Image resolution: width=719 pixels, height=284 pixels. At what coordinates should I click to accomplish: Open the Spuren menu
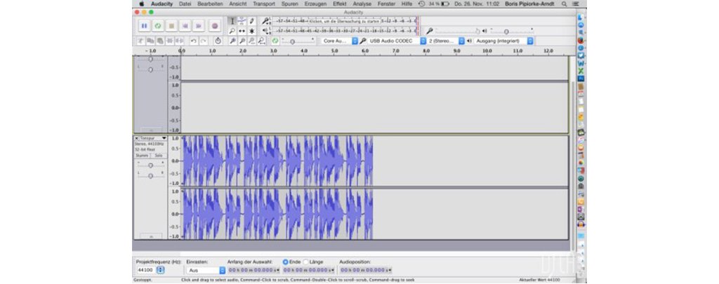[x=290, y=4]
